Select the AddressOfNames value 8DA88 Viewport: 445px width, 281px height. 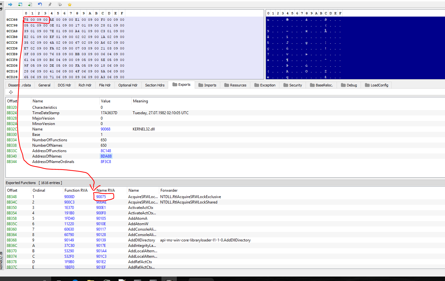[106, 156]
